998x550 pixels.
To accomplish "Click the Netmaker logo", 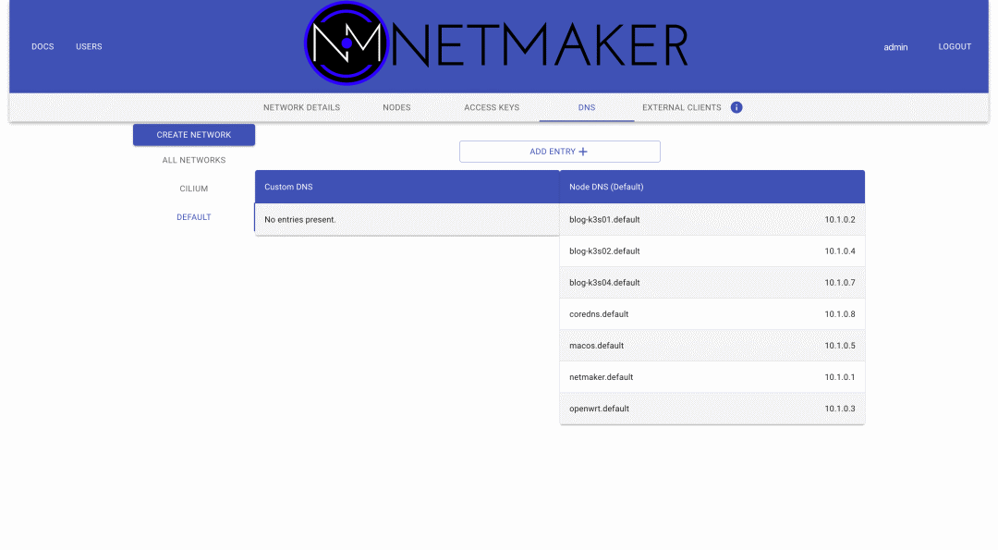I will tap(496, 44).
